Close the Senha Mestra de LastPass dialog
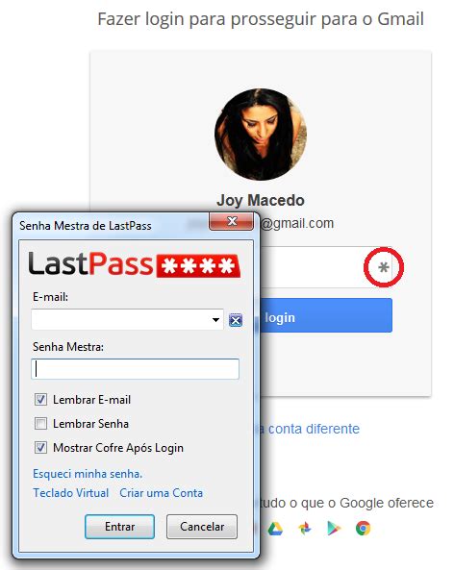Image resolution: width=454 pixels, height=570 pixels. point(232,221)
